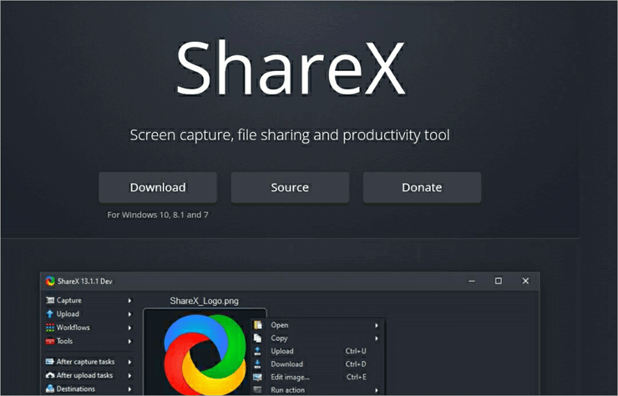The height and width of the screenshot is (396, 618).
Task: Select Upload in the context menu
Action: (x=282, y=351)
